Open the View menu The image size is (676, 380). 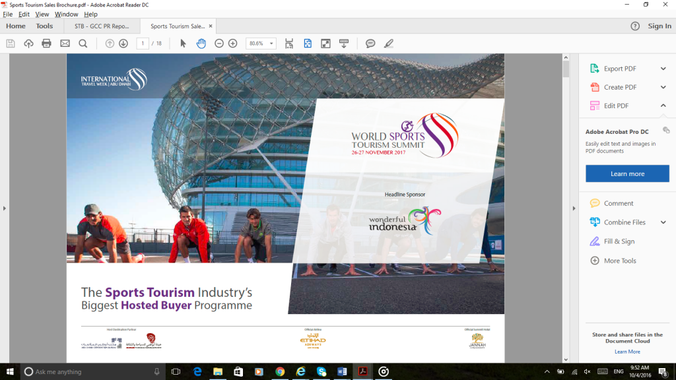42,14
